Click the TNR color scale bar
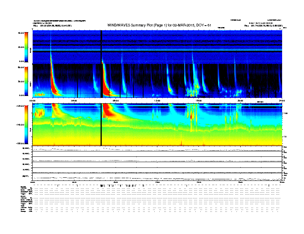This screenshot has height=234, width=304. (26, 125)
